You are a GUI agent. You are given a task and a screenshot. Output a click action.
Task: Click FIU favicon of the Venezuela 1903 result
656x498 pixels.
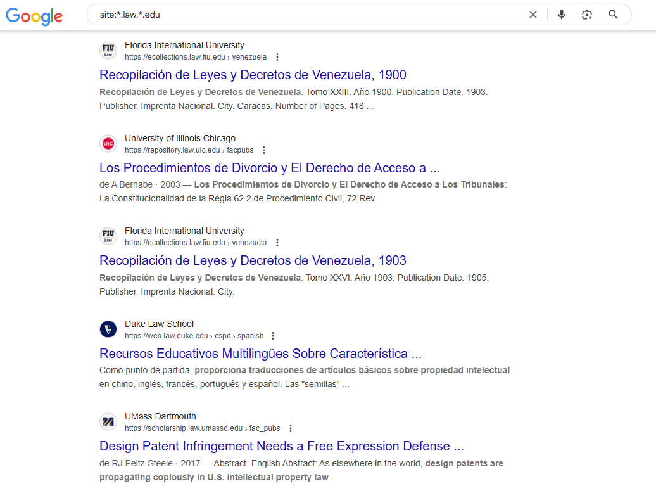108,236
